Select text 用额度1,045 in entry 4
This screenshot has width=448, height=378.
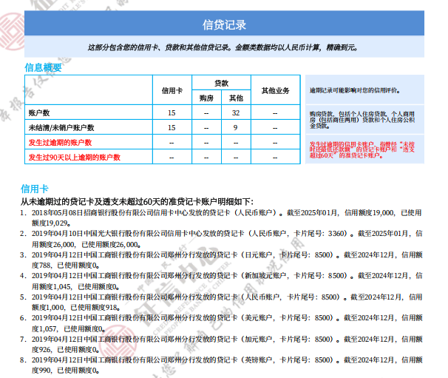click(x=52, y=286)
